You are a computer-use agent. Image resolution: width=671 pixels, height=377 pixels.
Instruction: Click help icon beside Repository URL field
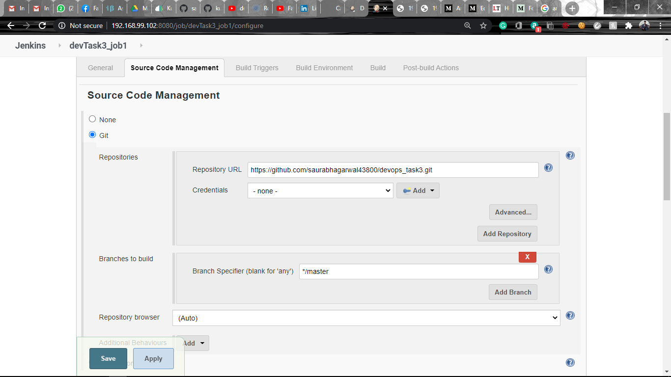click(x=548, y=167)
